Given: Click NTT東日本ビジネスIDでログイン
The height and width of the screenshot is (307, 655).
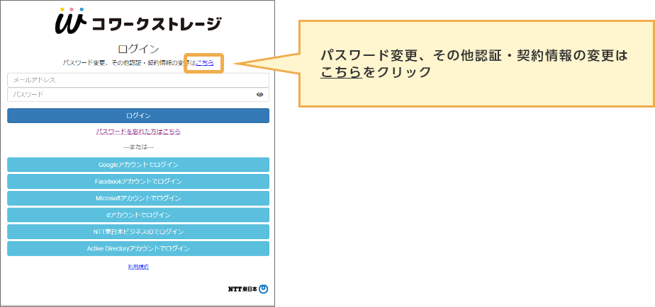Looking at the screenshot, I should 138,231.
